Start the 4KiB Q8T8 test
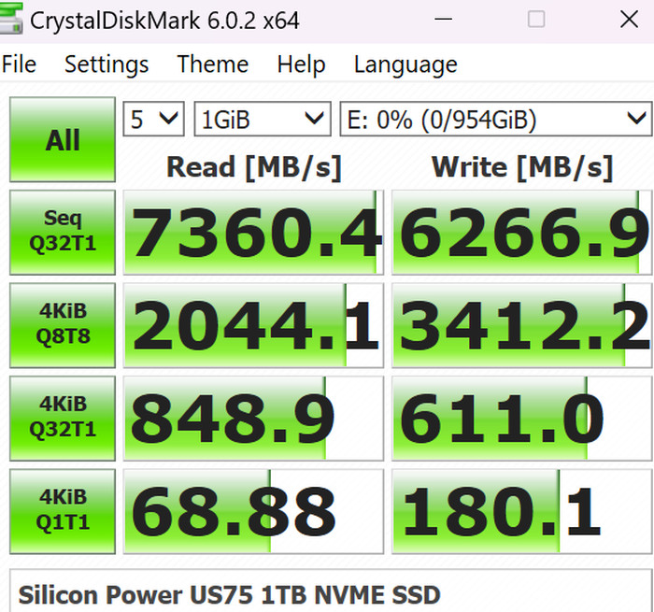The width and height of the screenshot is (654, 612). pyautogui.click(x=63, y=325)
